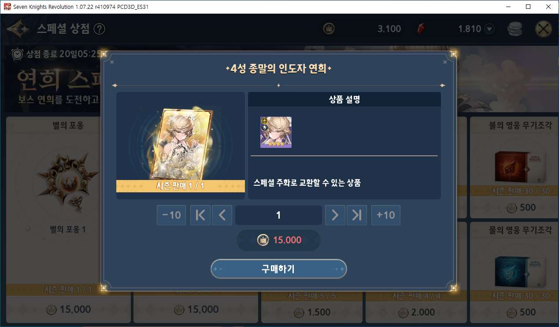Viewport: 559px width, 327px height.
Task: Decrease quantity by 10 with −10 button
Action: 171,215
